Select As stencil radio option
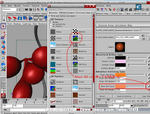Viewport: 150px width, 114px height. click(51, 26)
